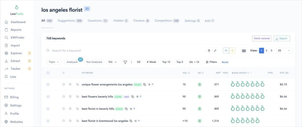Viewport: 302px width, 127px height.
Task: Click the share nodes icon button
Action: [x=232, y=51]
